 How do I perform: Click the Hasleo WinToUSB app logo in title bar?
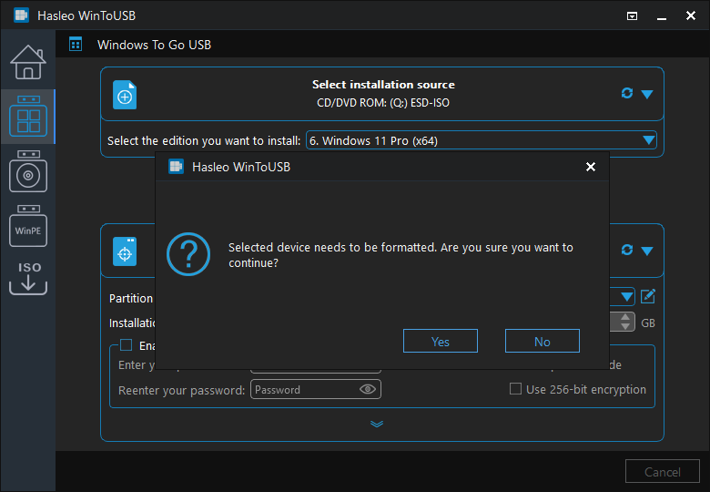point(21,15)
